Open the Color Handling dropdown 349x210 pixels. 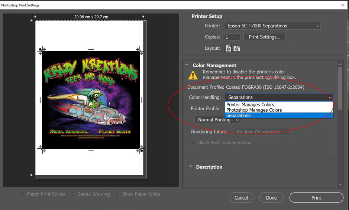[279, 97]
